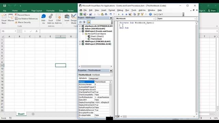Open the Object Browser toolbar icon
Viewport: 219px width, 123px height.
pyautogui.click(x=142, y=14)
